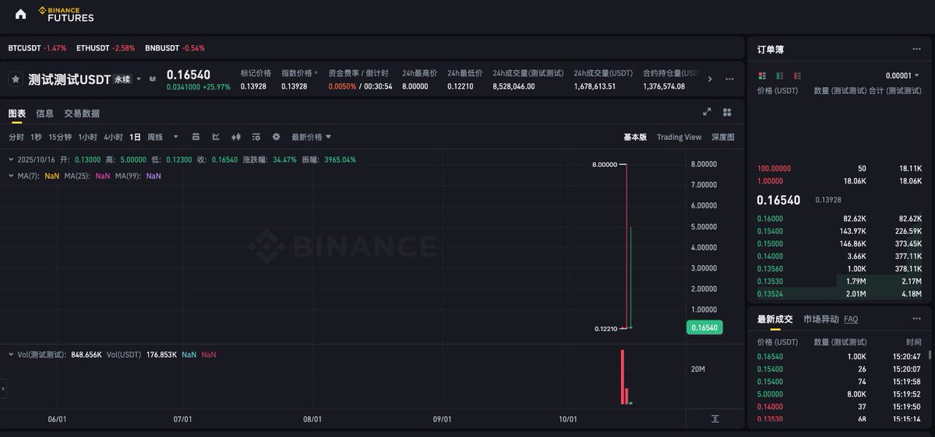
Task: Open the FAQ link
Action: [x=851, y=319]
